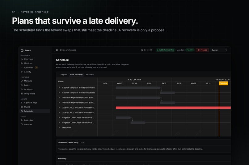249x165 pixels.
Task: Select row E22 G4 computer monitor inspected
Action: coord(77,93)
